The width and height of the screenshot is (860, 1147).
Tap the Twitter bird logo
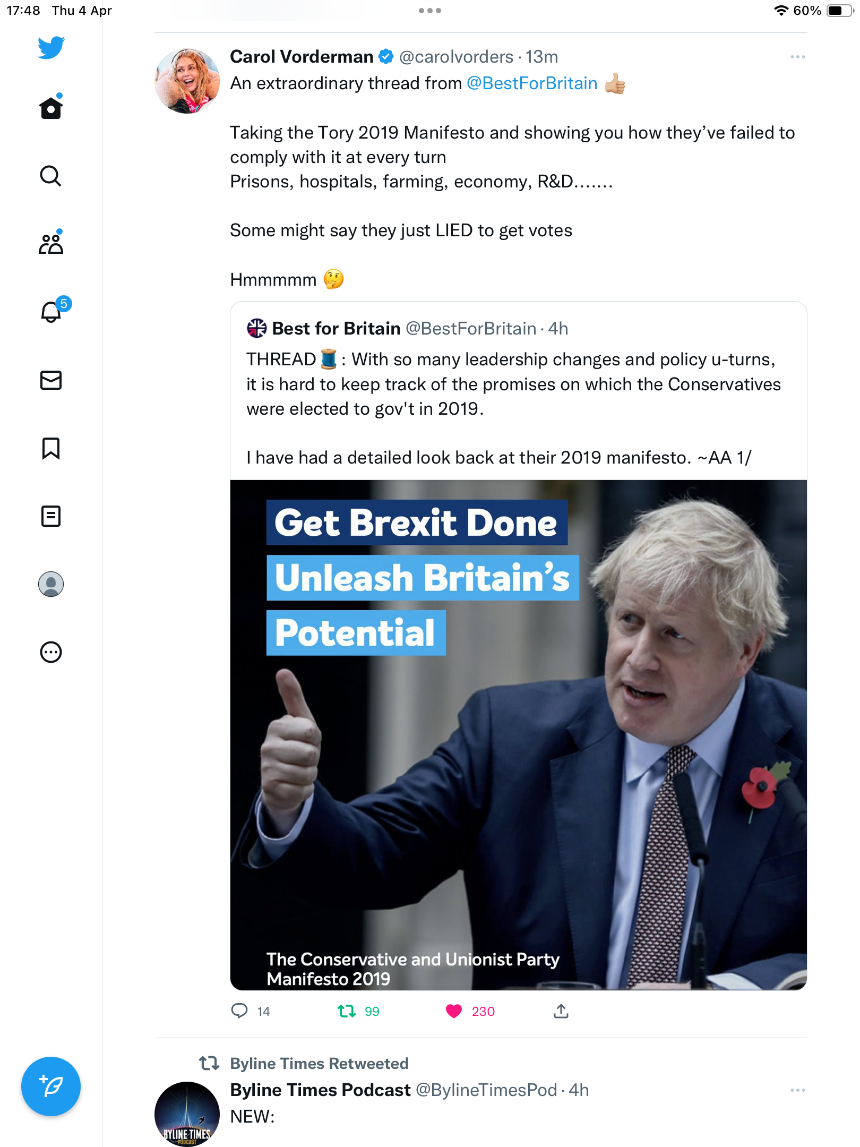click(51, 48)
